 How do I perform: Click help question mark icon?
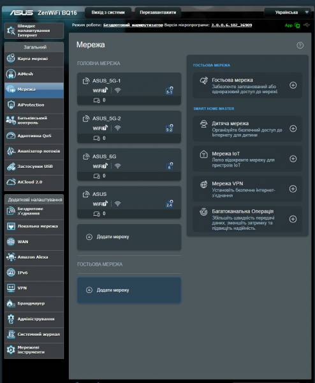pos(300,45)
